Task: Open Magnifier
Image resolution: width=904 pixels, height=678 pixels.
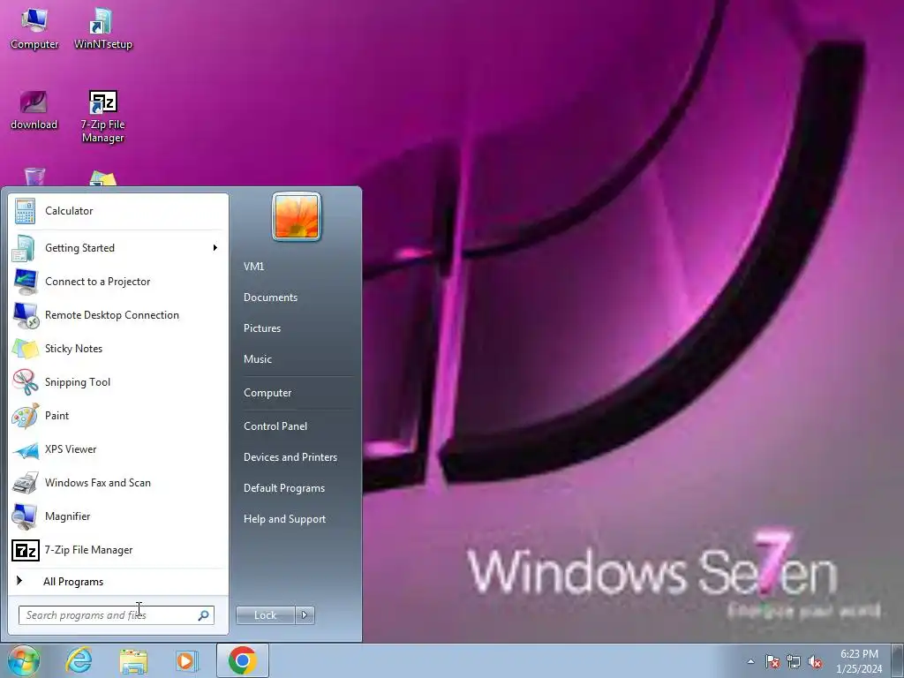Action: coord(118,516)
